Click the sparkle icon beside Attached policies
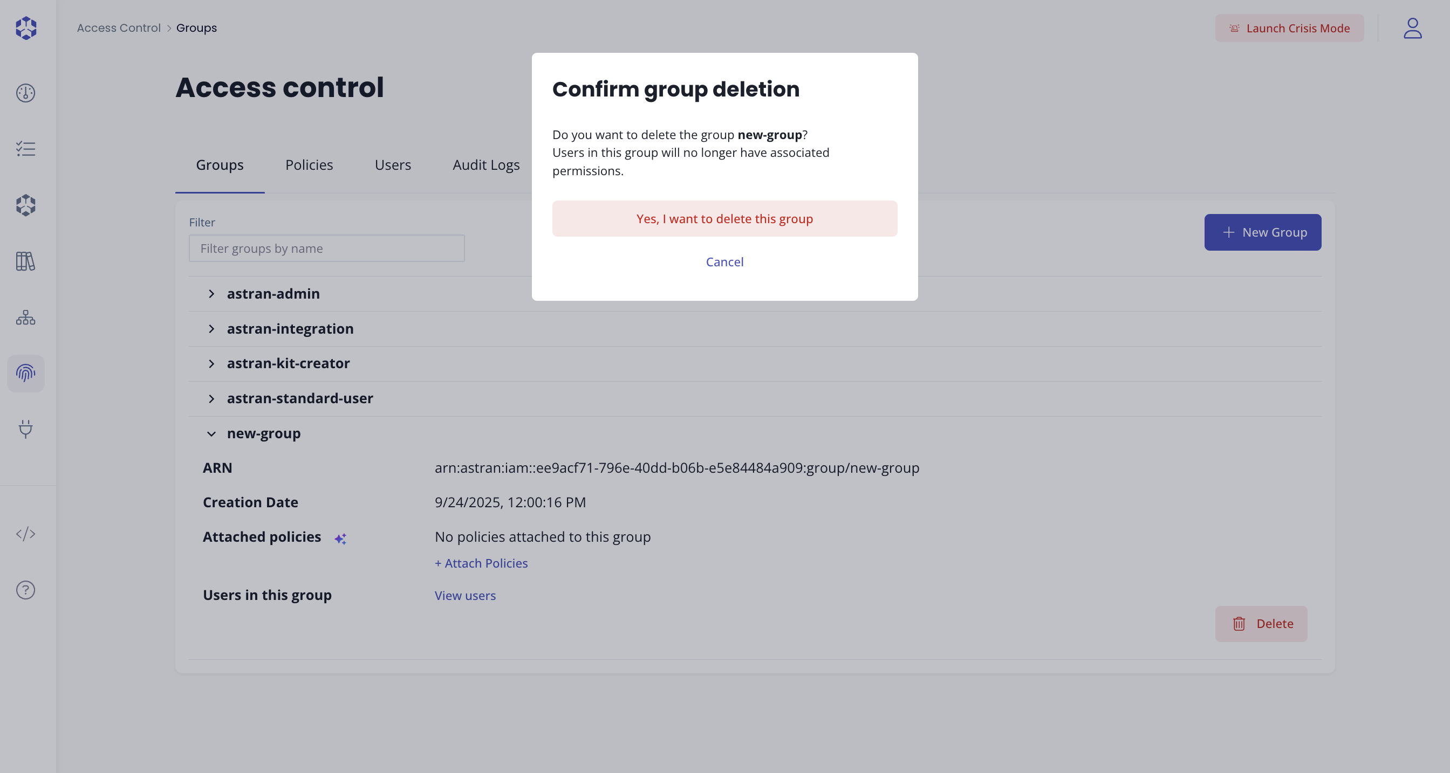The image size is (1450, 773). pyautogui.click(x=340, y=539)
